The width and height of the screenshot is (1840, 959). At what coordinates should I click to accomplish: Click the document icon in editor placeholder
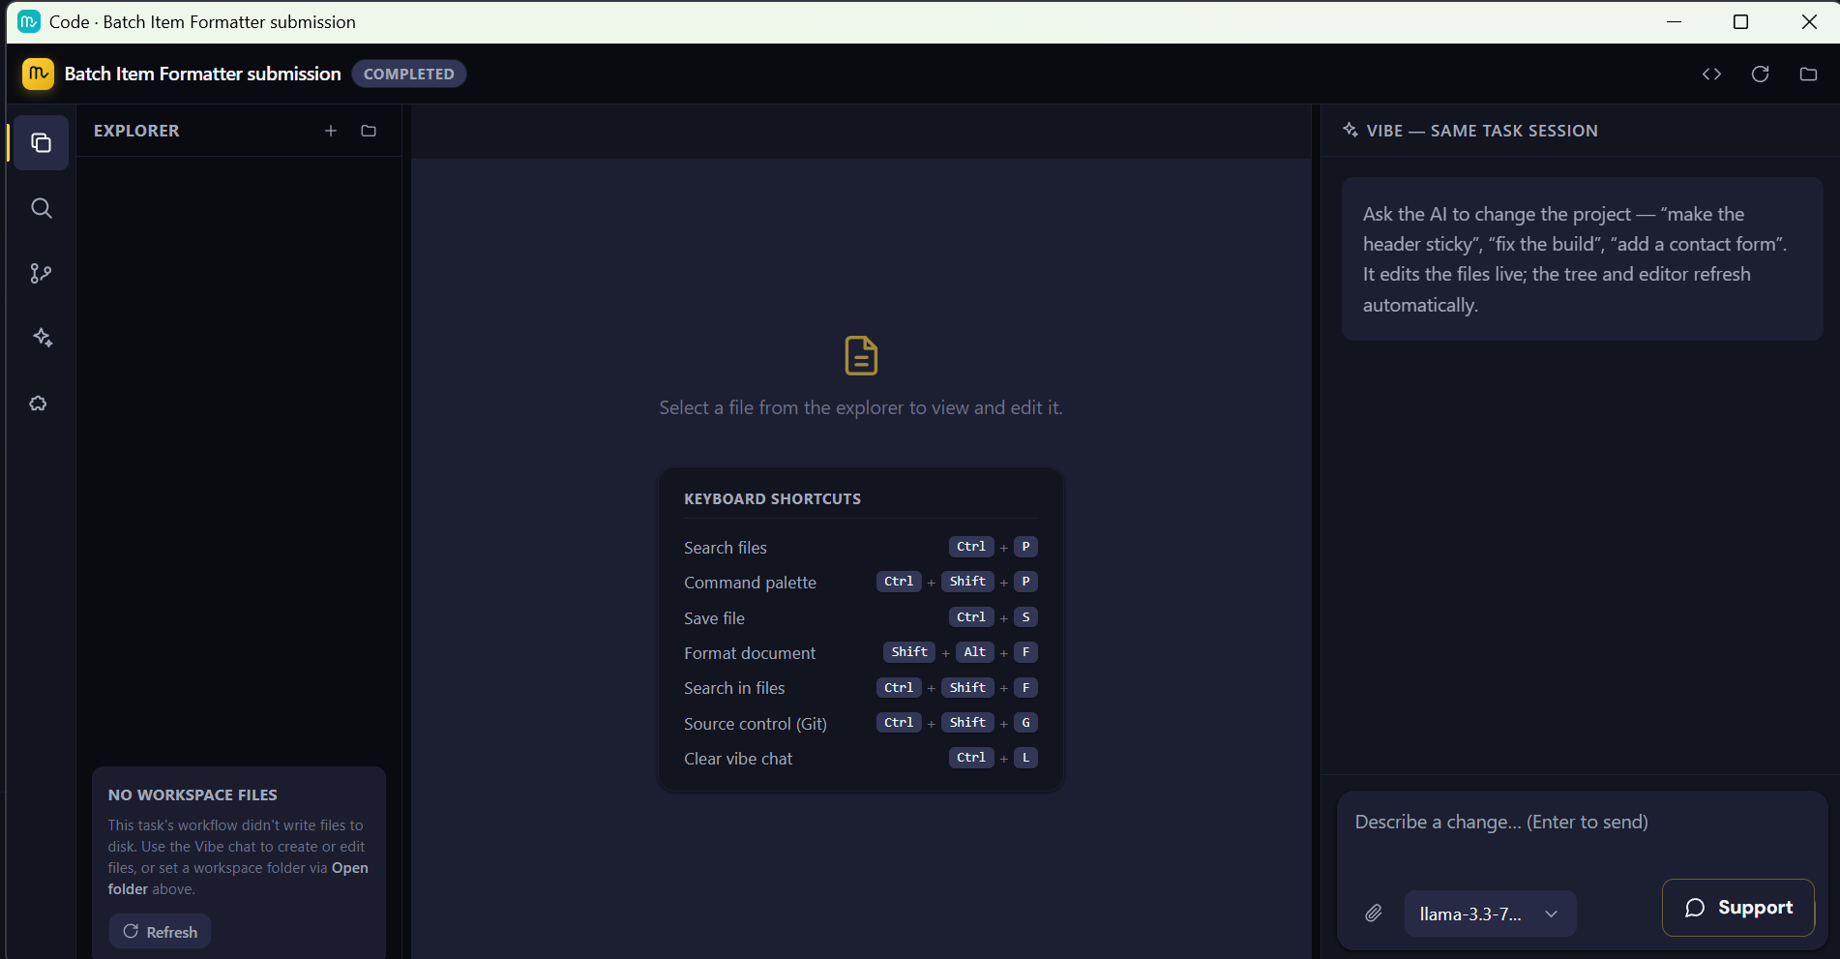pos(861,355)
